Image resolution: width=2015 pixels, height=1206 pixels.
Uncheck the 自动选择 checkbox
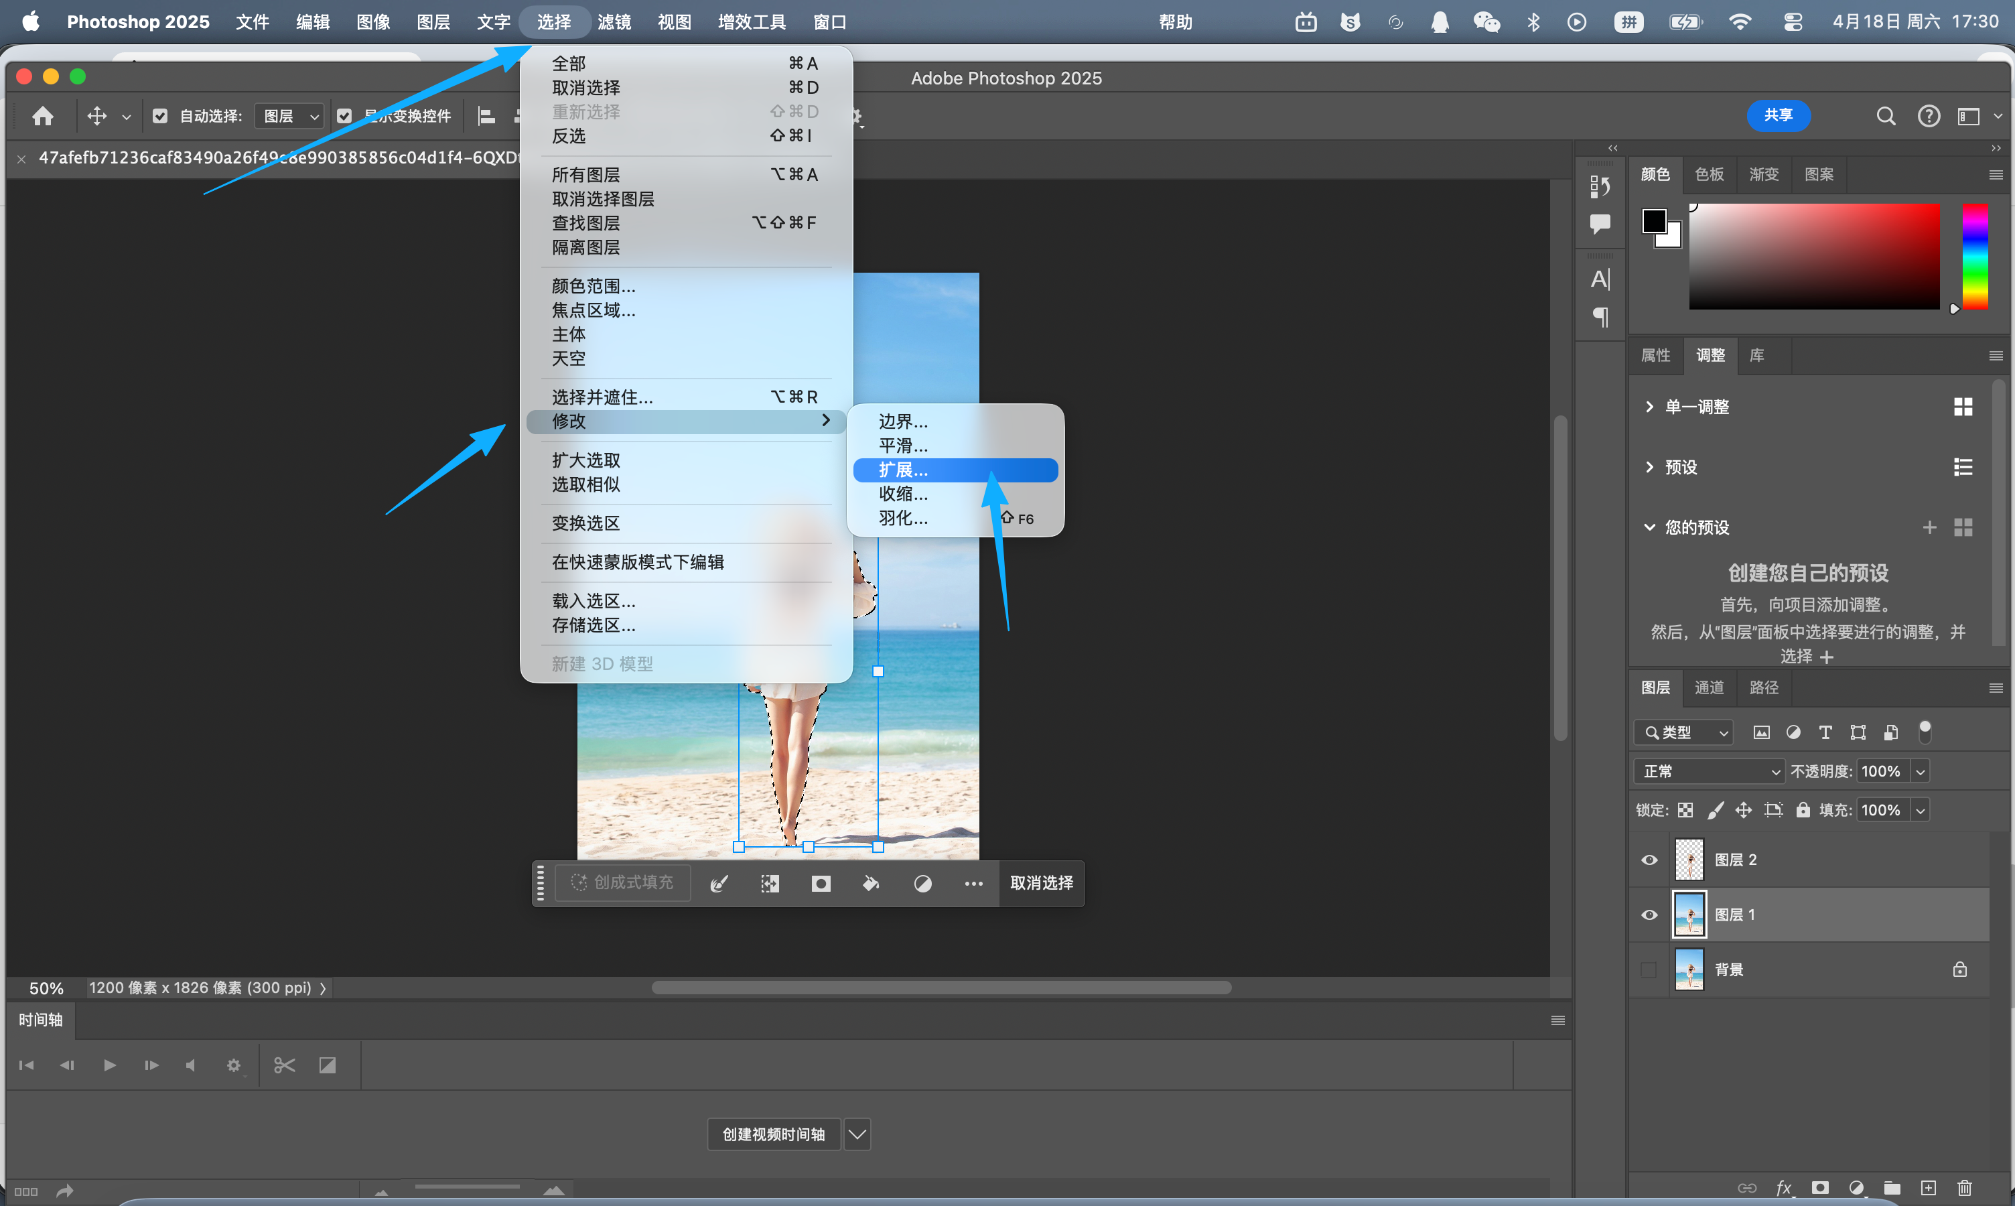click(x=160, y=116)
